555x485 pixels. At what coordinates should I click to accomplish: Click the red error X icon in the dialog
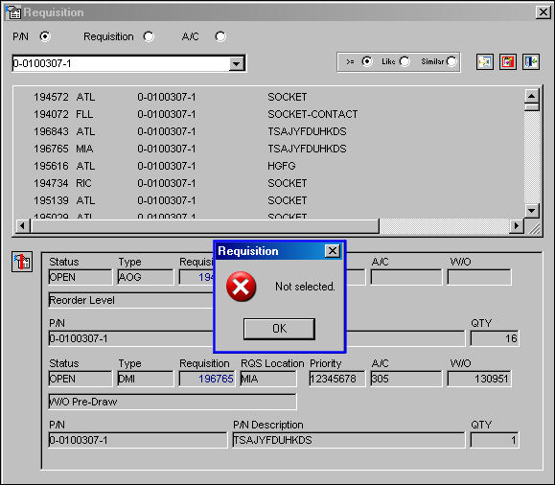click(241, 286)
